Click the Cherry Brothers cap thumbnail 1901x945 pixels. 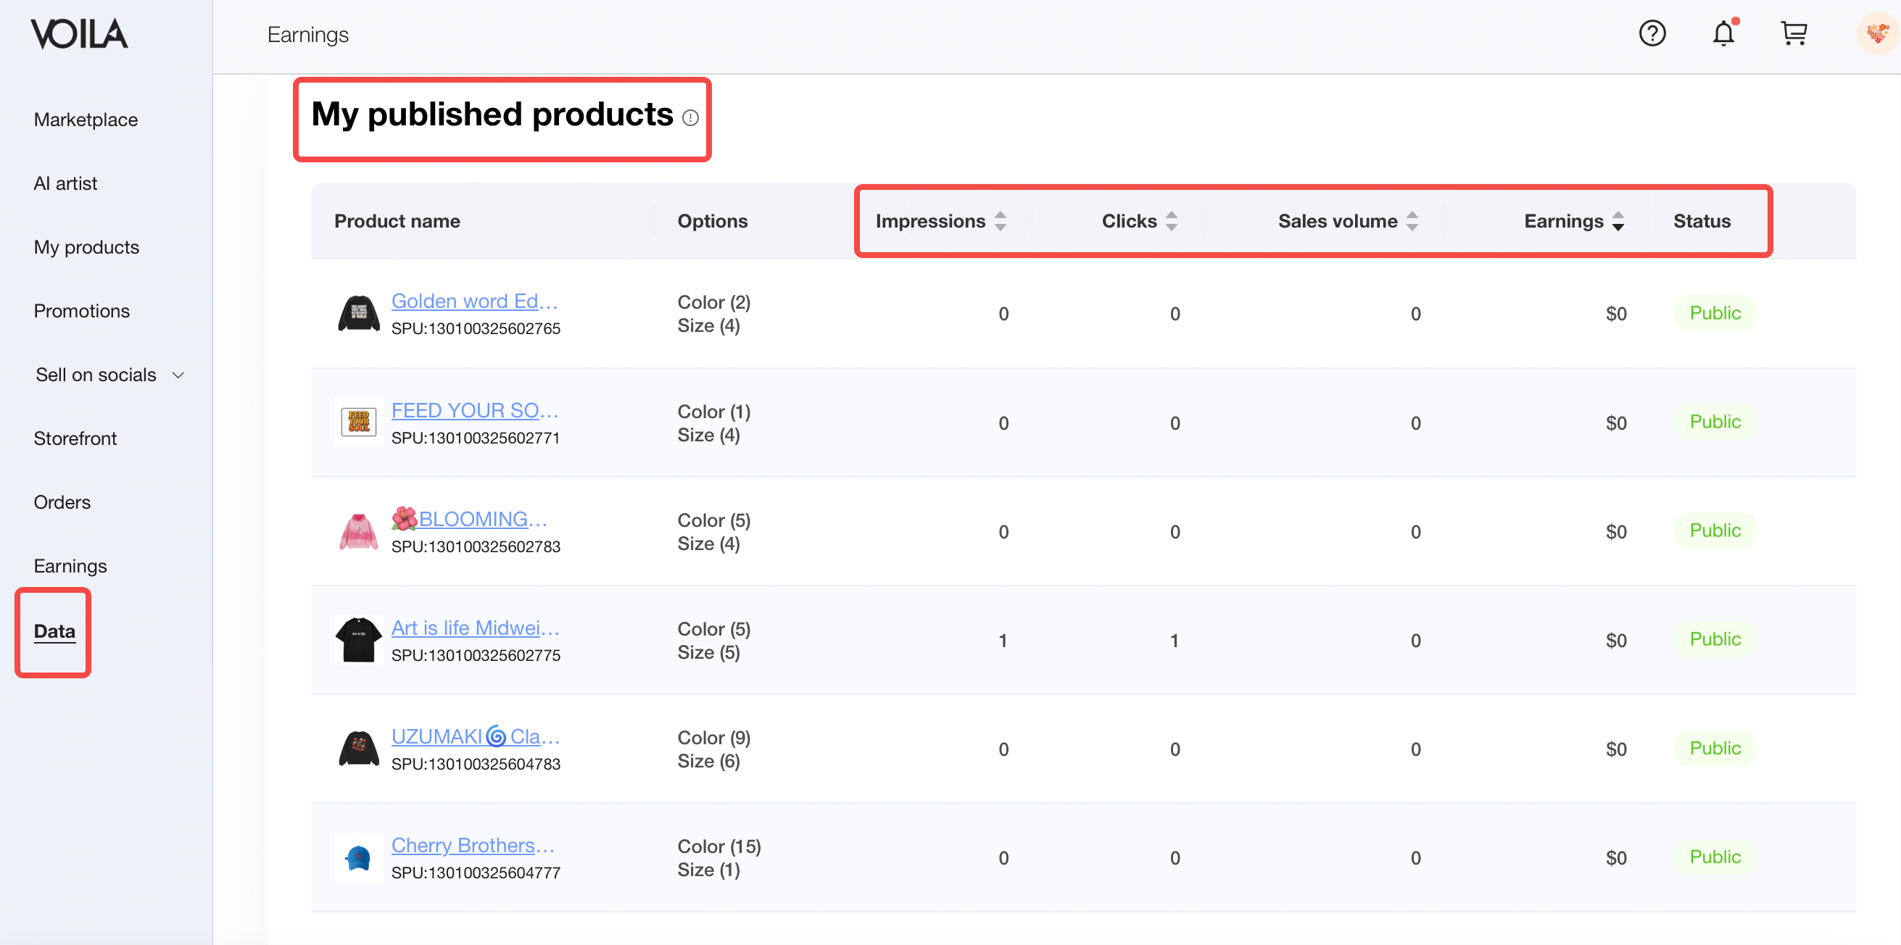coord(359,857)
